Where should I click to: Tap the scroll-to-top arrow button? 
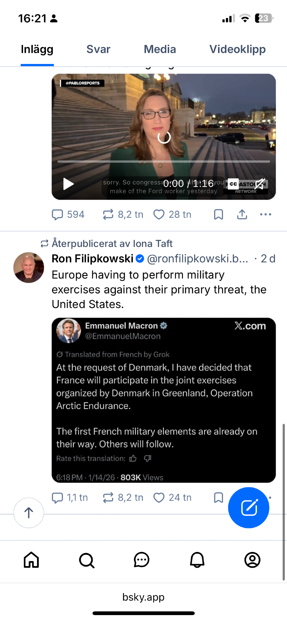click(x=29, y=513)
